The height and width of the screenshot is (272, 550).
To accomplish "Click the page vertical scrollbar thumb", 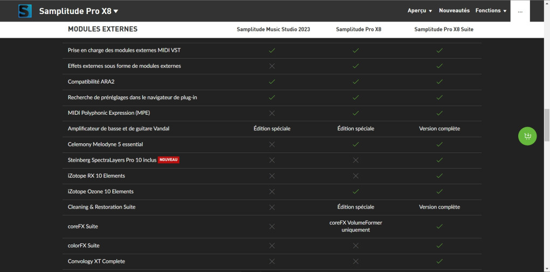I will pos(546,123).
